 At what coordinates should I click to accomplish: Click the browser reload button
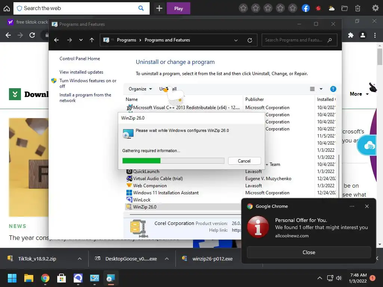click(x=32, y=35)
